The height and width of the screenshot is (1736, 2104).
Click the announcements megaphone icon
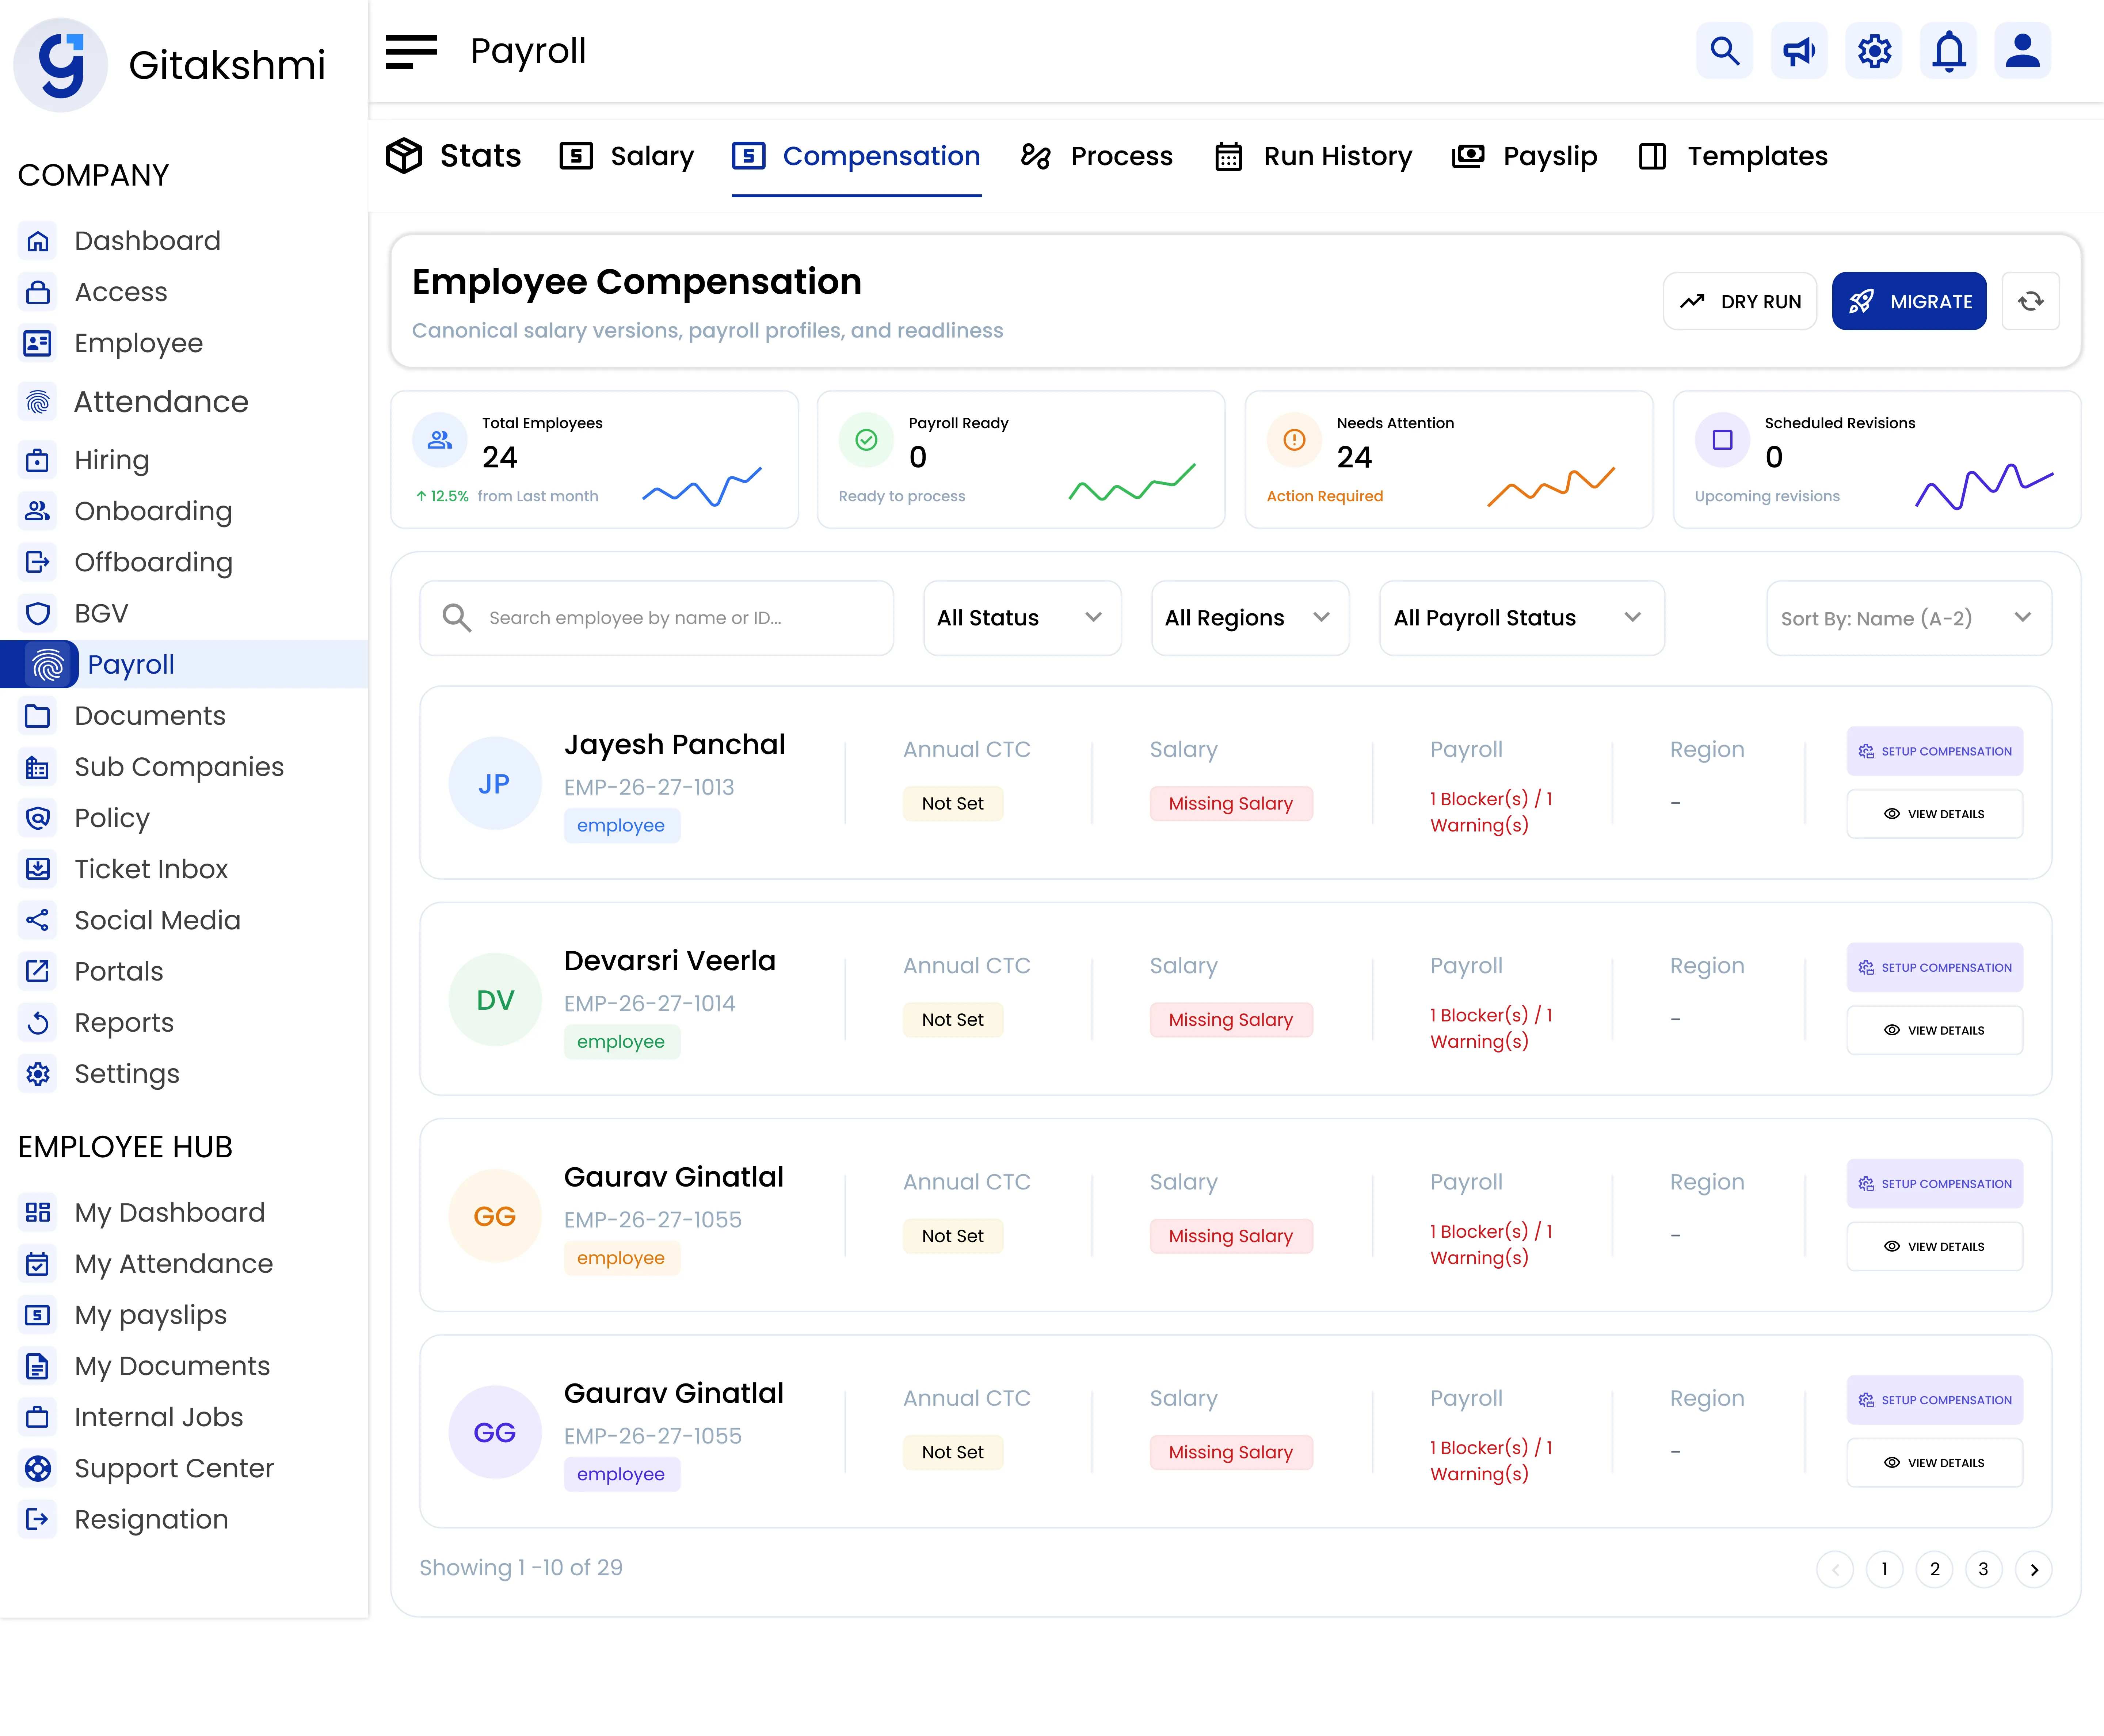[x=1799, y=51]
